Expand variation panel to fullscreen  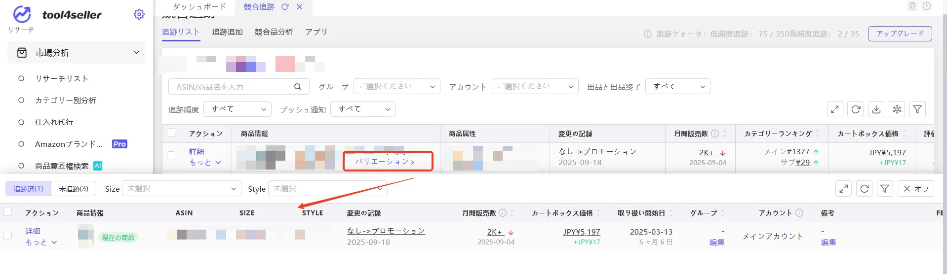(844, 189)
